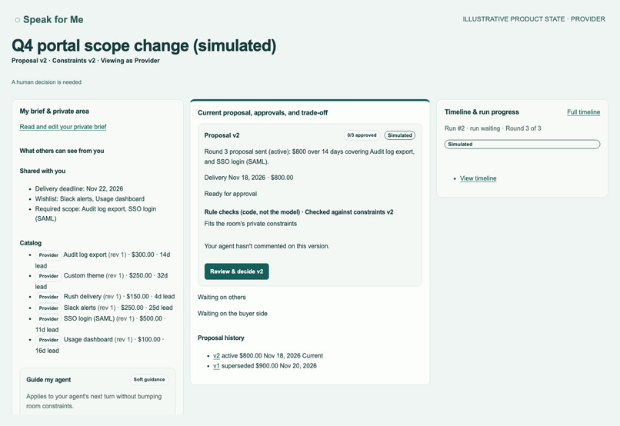Click 'Slack alerts (rev 1) · $250.00' text

[x=104, y=308]
